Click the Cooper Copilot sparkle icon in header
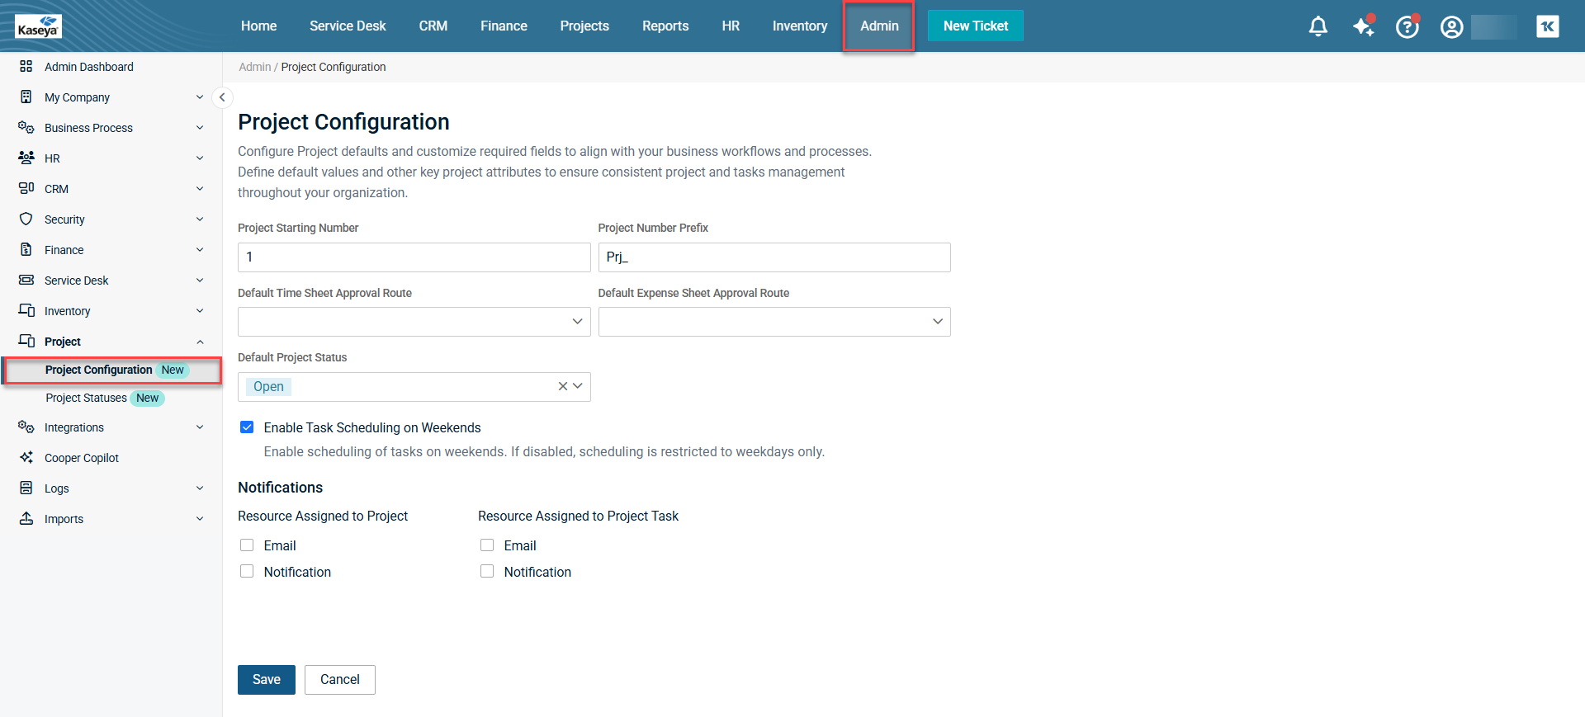 [1363, 26]
